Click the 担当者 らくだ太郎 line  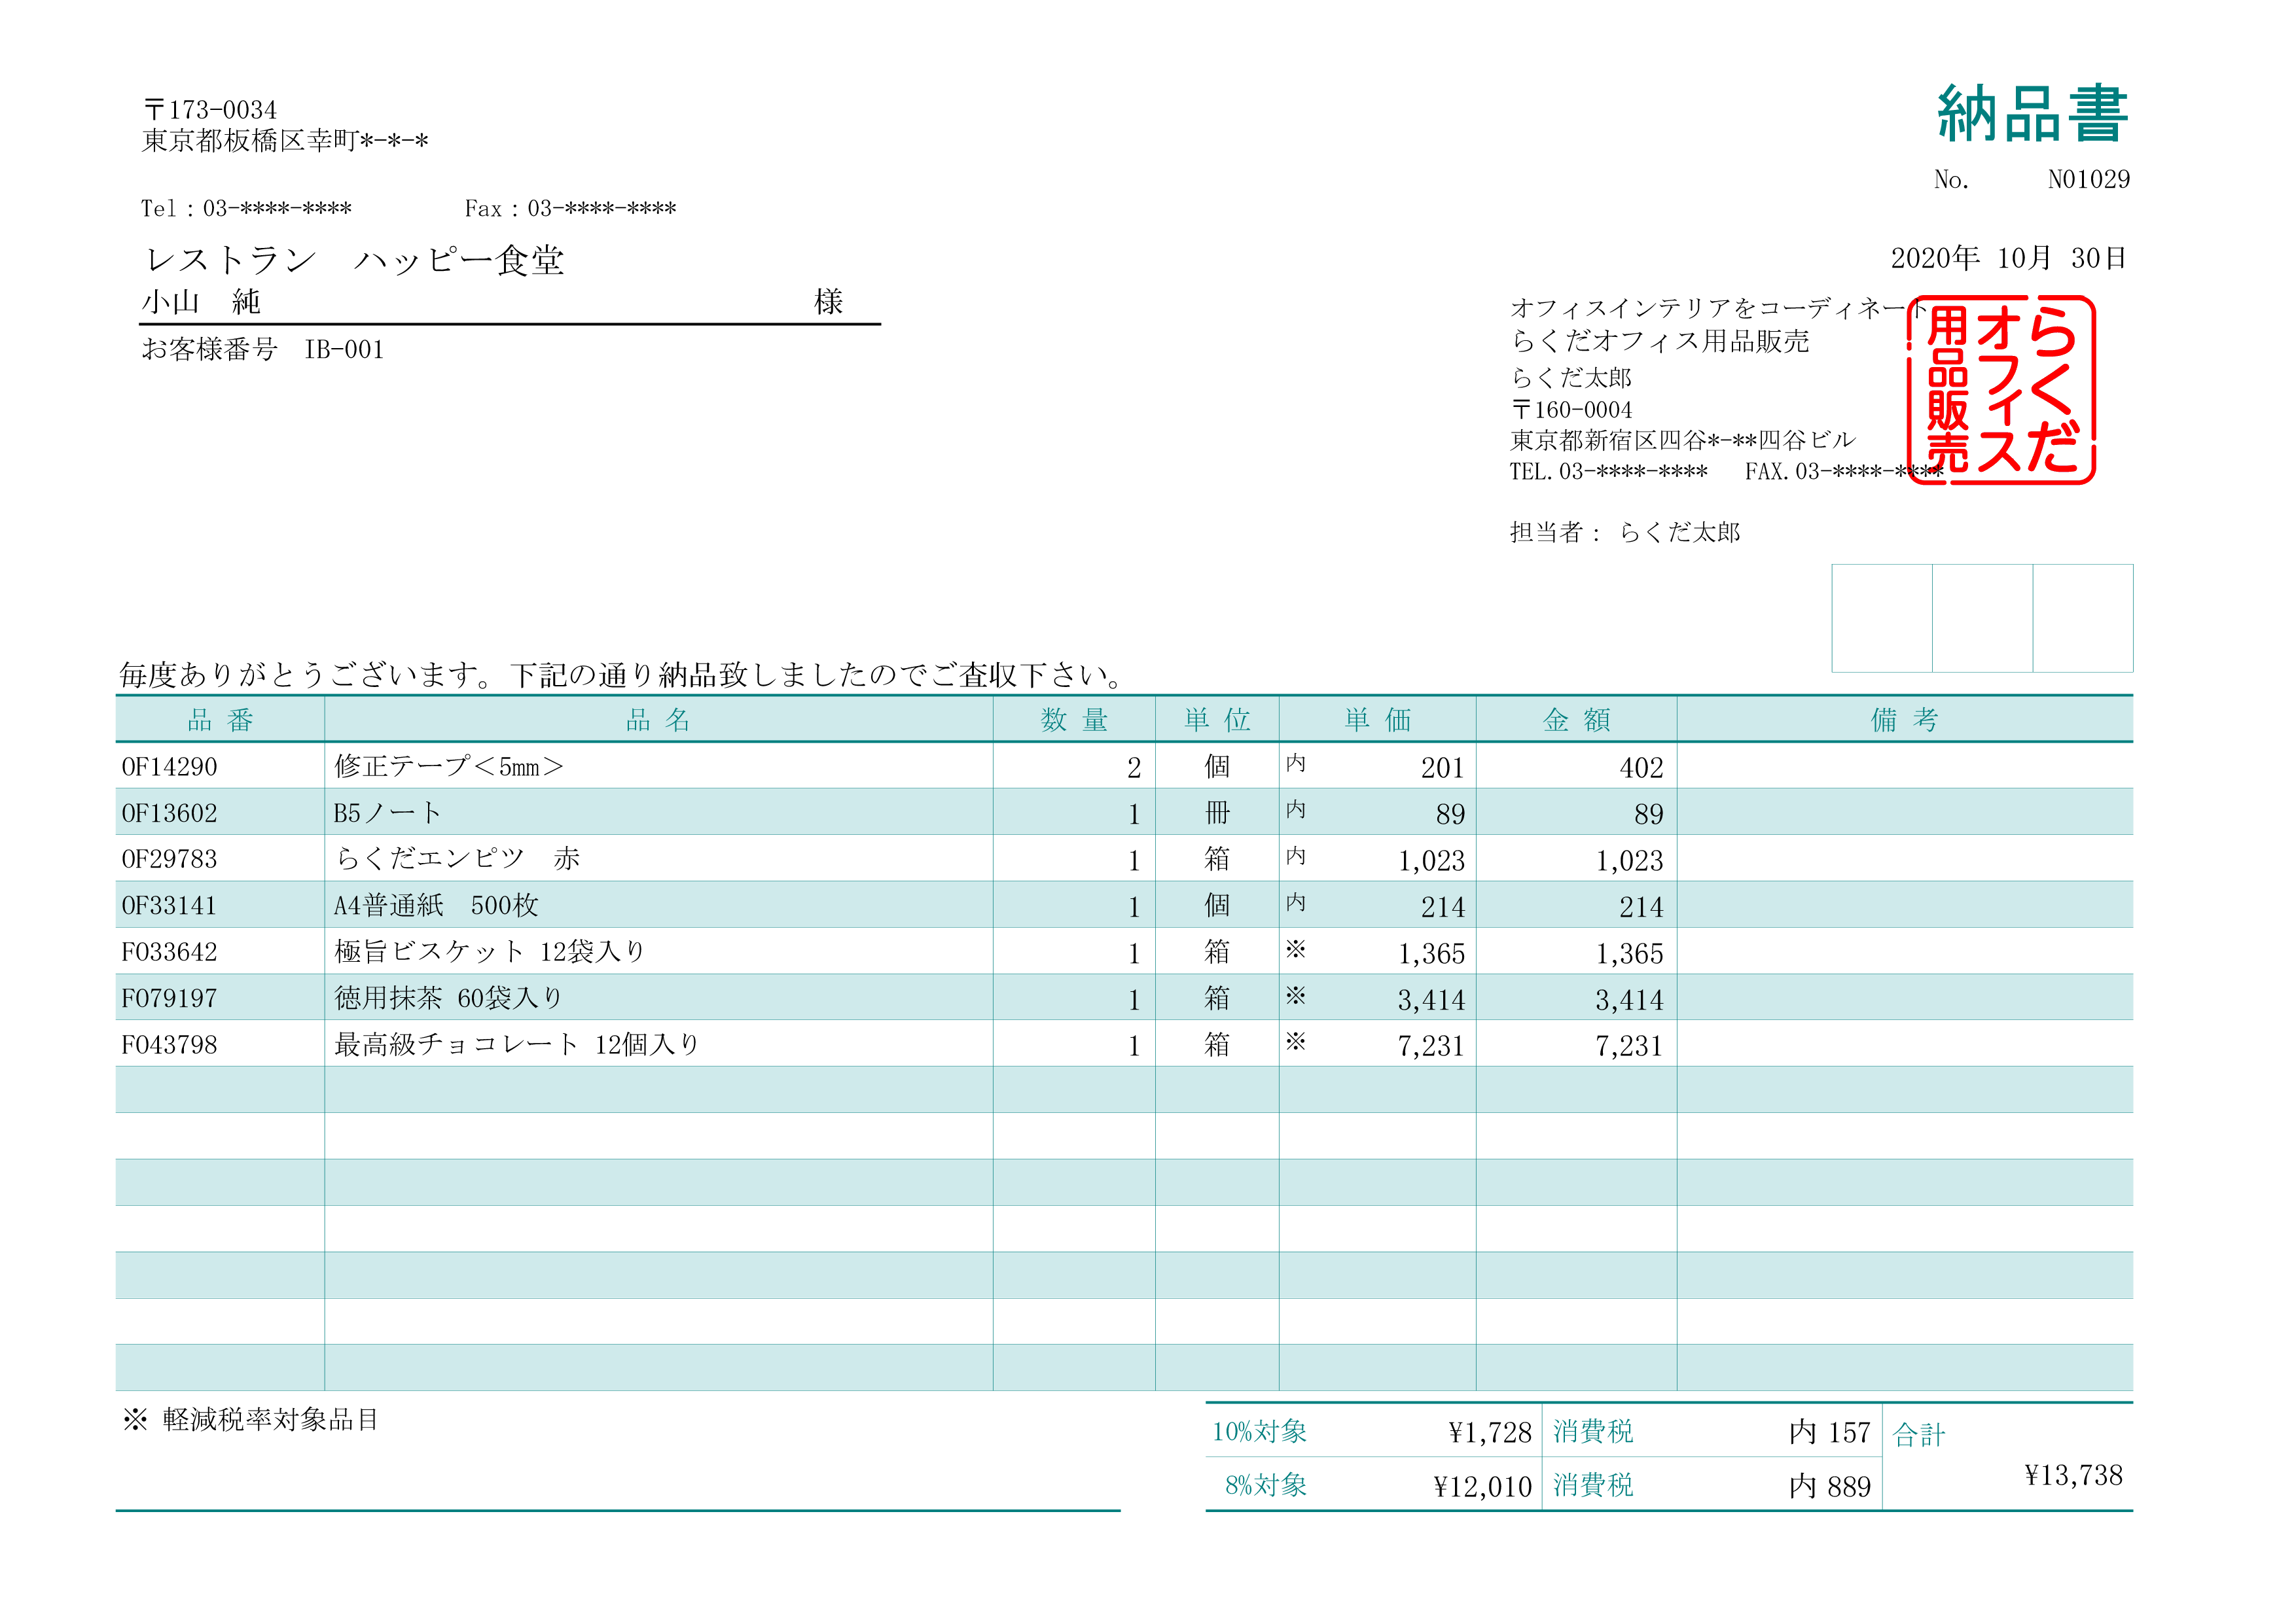(x=1625, y=533)
